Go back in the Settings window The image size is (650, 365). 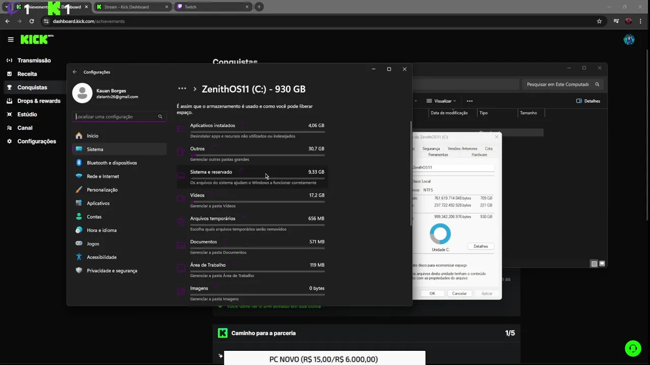coord(75,72)
